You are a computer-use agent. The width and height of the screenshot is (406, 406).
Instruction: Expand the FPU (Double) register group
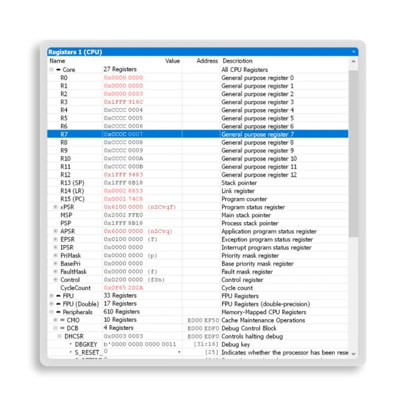(x=51, y=303)
